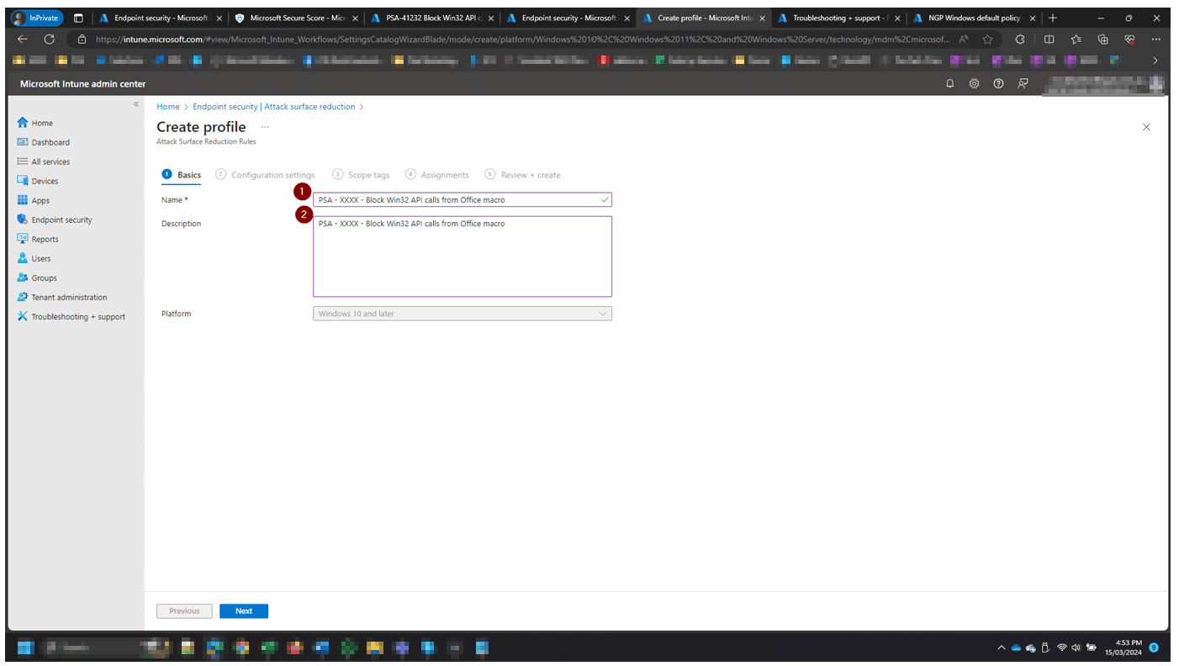Click the Home breadcrumb link
The height and width of the screenshot is (666, 1179).
point(168,107)
